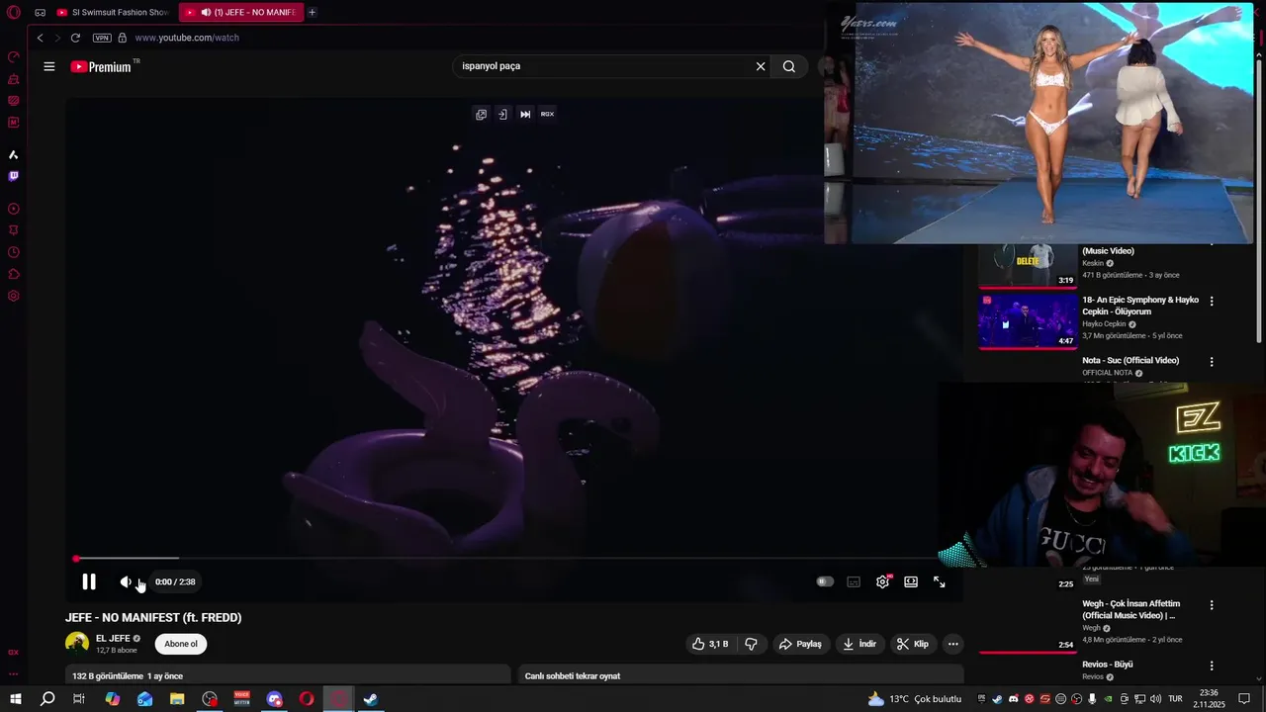Select the 'JEFE - NO MANIFE' tab

(x=240, y=12)
